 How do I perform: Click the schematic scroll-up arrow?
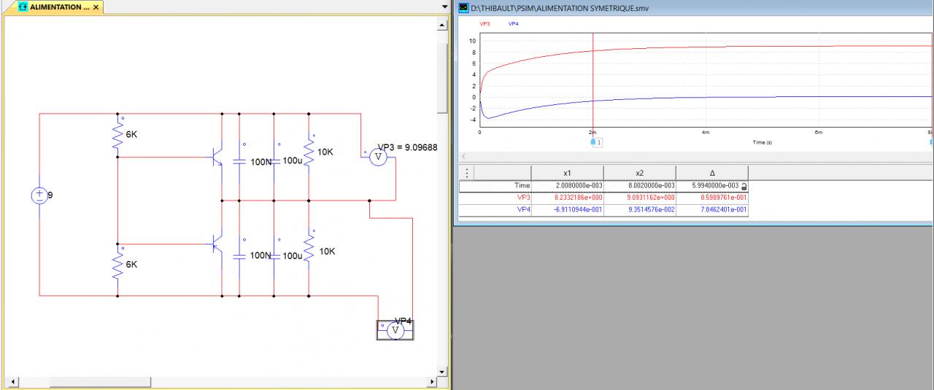pyautogui.click(x=442, y=26)
